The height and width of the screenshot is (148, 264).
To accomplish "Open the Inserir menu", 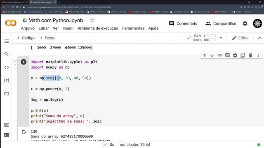I will coord(68,28).
